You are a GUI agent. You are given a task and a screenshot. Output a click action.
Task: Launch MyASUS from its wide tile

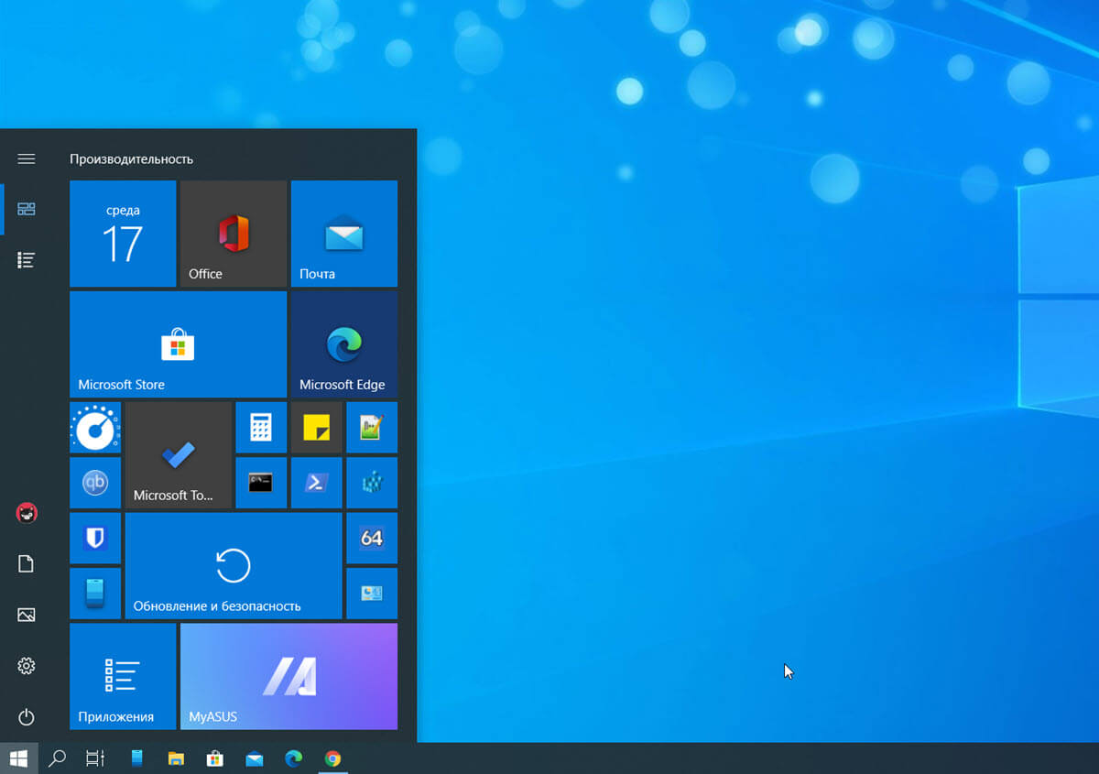pyautogui.click(x=288, y=676)
